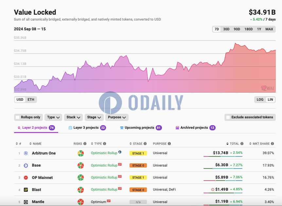
Task: Open the Mantle project link
Action: [x=38, y=202]
